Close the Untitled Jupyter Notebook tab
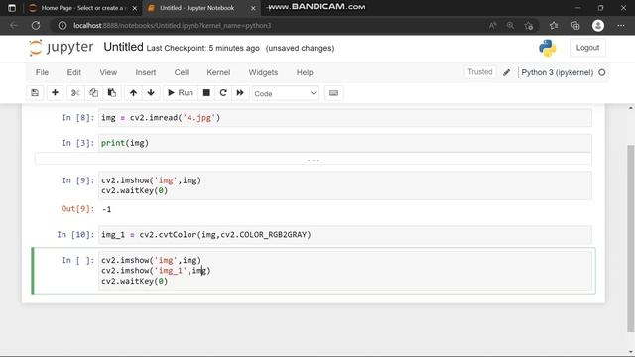Image resolution: width=635 pixels, height=357 pixels. point(253,8)
